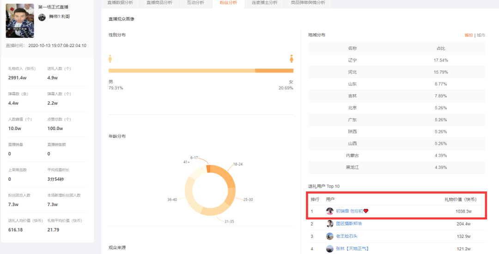
Task: Click the 31-35 age label
Action: tap(229, 222)
